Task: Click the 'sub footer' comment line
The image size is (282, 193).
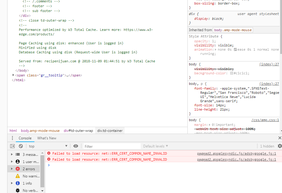Action: coord(41,11)
